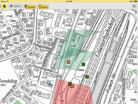Tap the second yellow Feuerstellen badge
The width and height of the screenshot is (138, 104).
click(x=43, y=7)
